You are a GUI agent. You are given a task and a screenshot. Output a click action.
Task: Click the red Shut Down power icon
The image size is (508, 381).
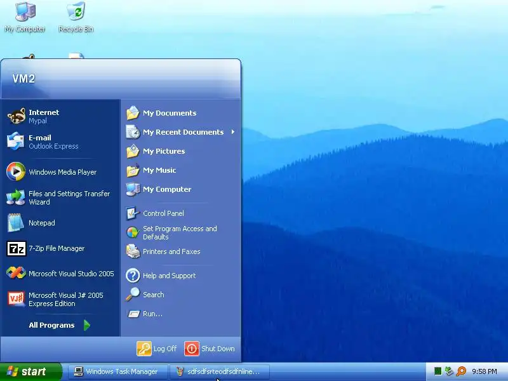coord(192,349)
